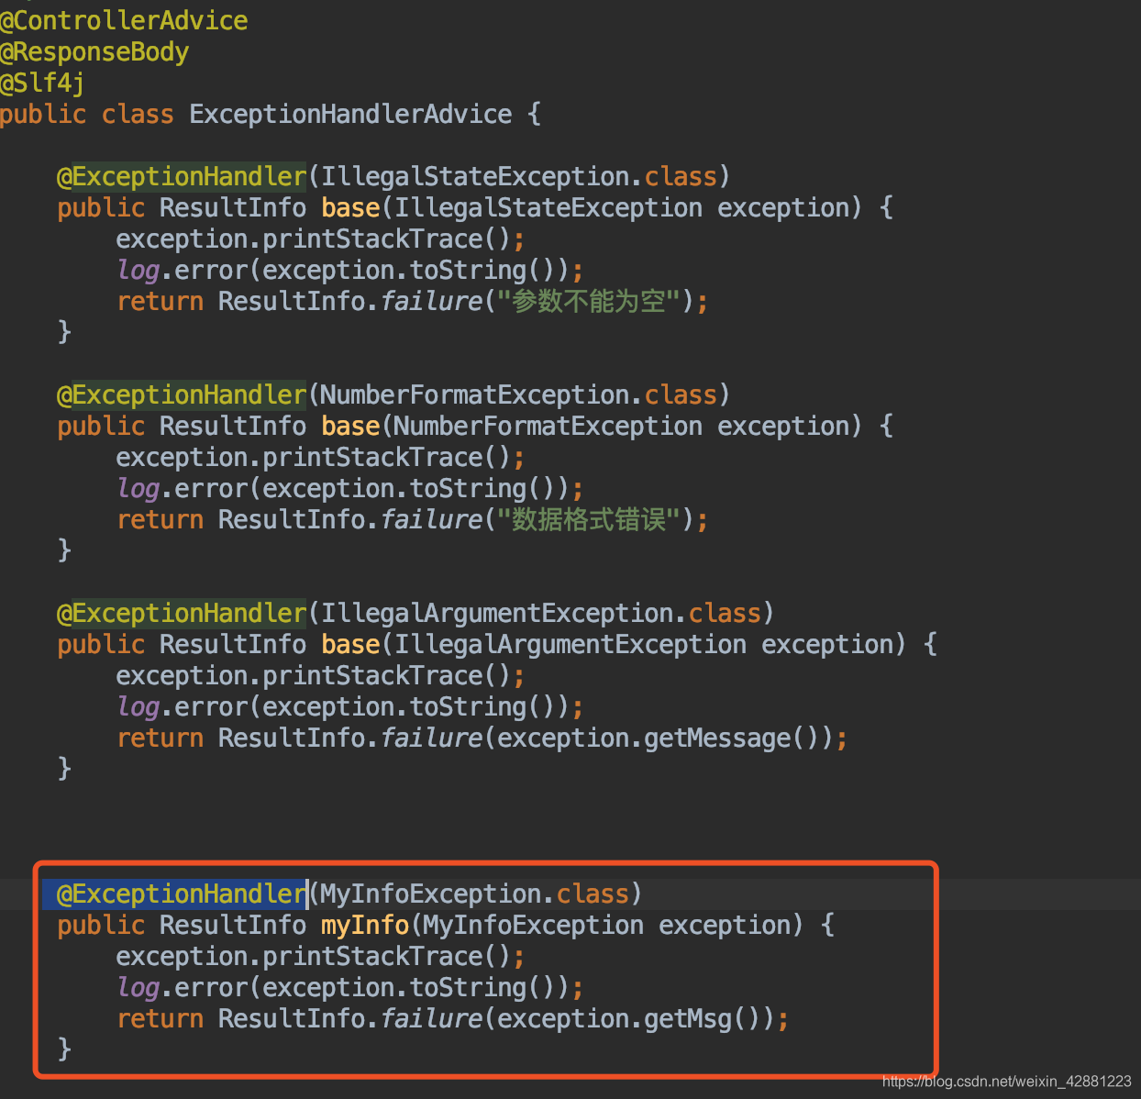1141x1099 pixels.
Task: Click NumberFormatException.class inside the @ExceptionHandler annotation
Action: [518, 394]
